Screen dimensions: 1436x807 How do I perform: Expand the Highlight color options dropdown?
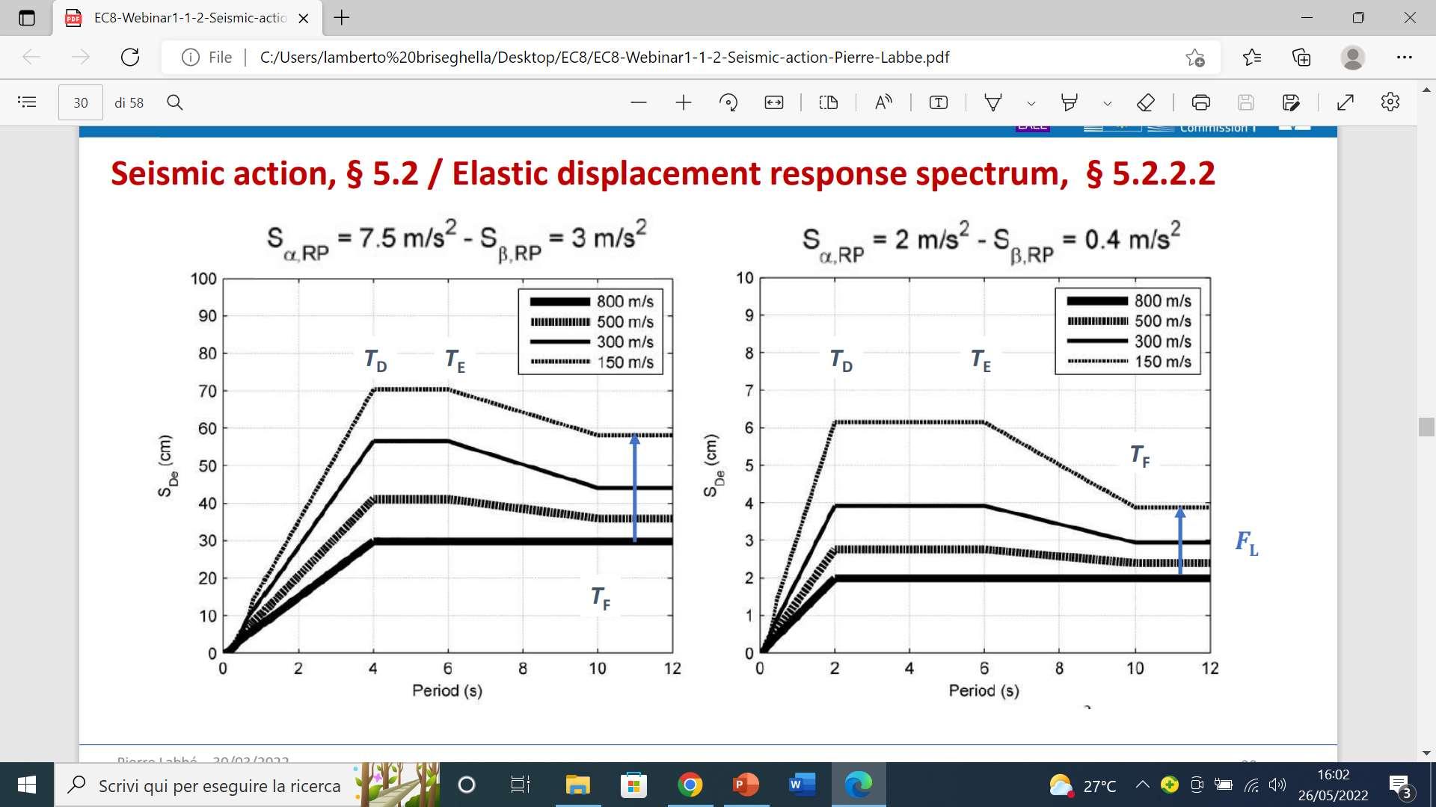pos(1108,103)
